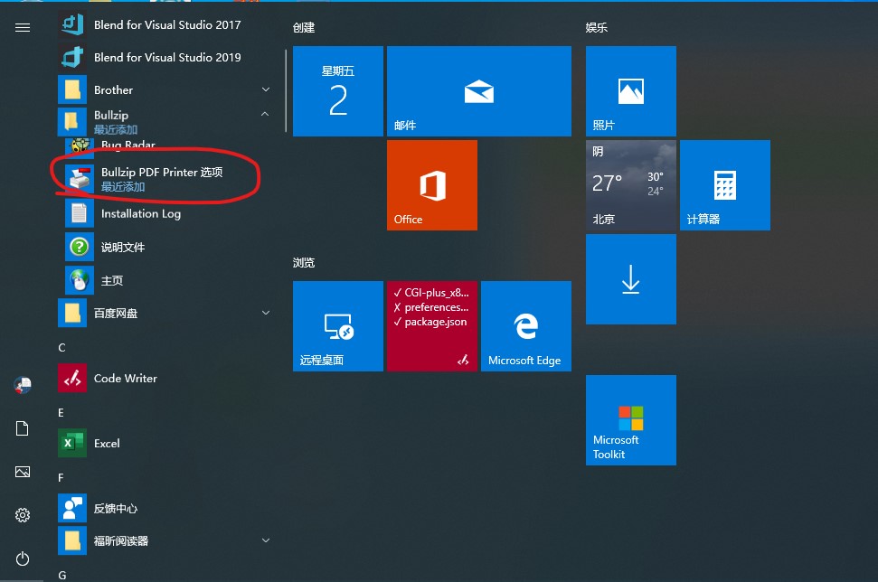Open the 远程桌面 remote desktop tile
The height and width of the screenshot is (582, 878).
tap(338, 326)
